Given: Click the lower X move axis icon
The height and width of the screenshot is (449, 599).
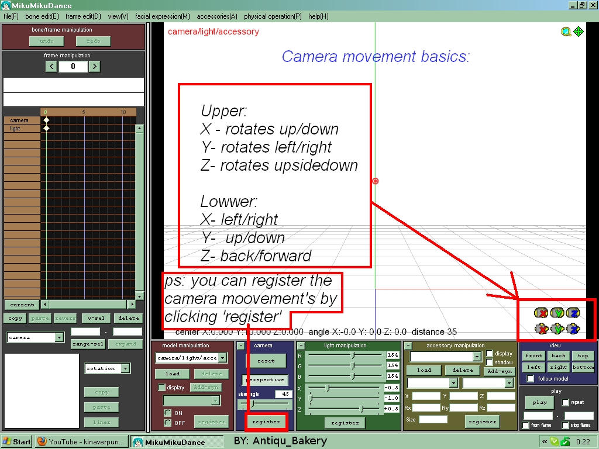Looking at the screenshot, I should 541,329.
